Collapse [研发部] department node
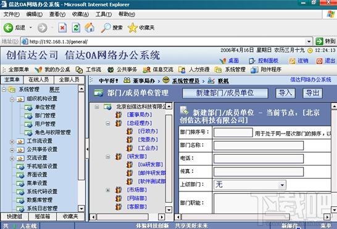Screen dimensions: 337x229 point(108,157)
